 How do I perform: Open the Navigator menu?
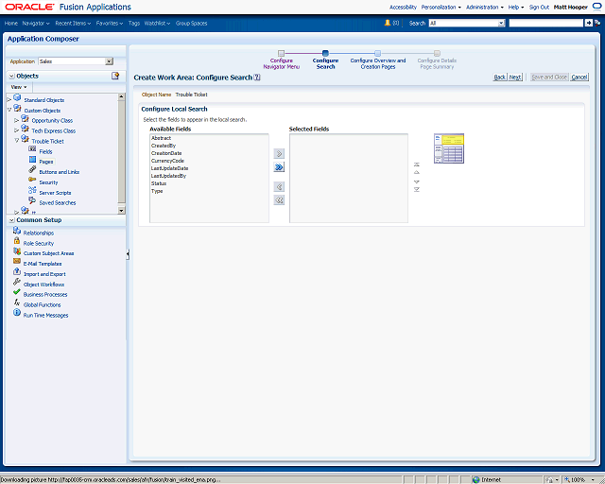[x=36, y=23]
